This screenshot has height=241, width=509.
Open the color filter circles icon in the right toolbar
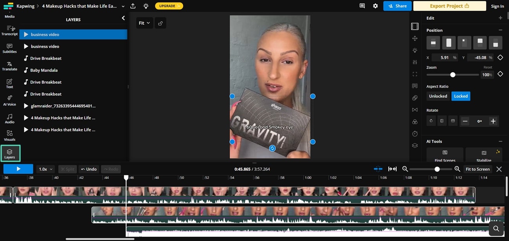415,122
